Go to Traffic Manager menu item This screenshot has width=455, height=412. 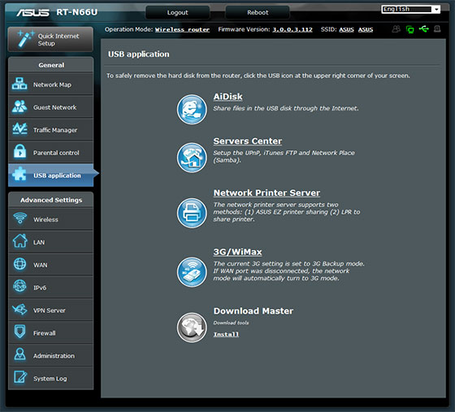click(50, 130)
